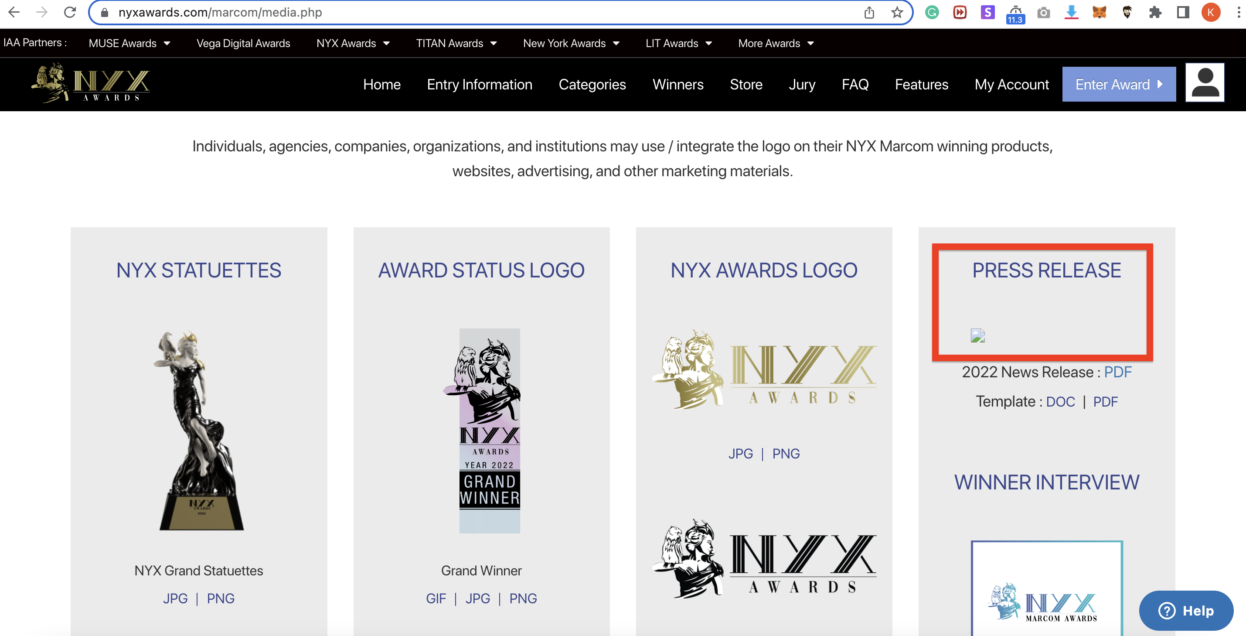Click the extension icon with 11.3 badge
Screen dimensions: 1246x636
tap(1015, 14)
